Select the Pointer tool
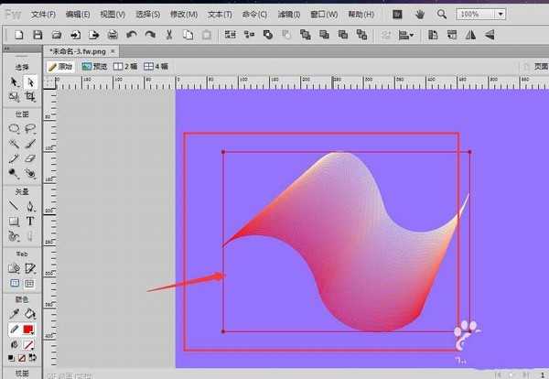549x379 pixels. pyautogui.click(x=15, y=82)
